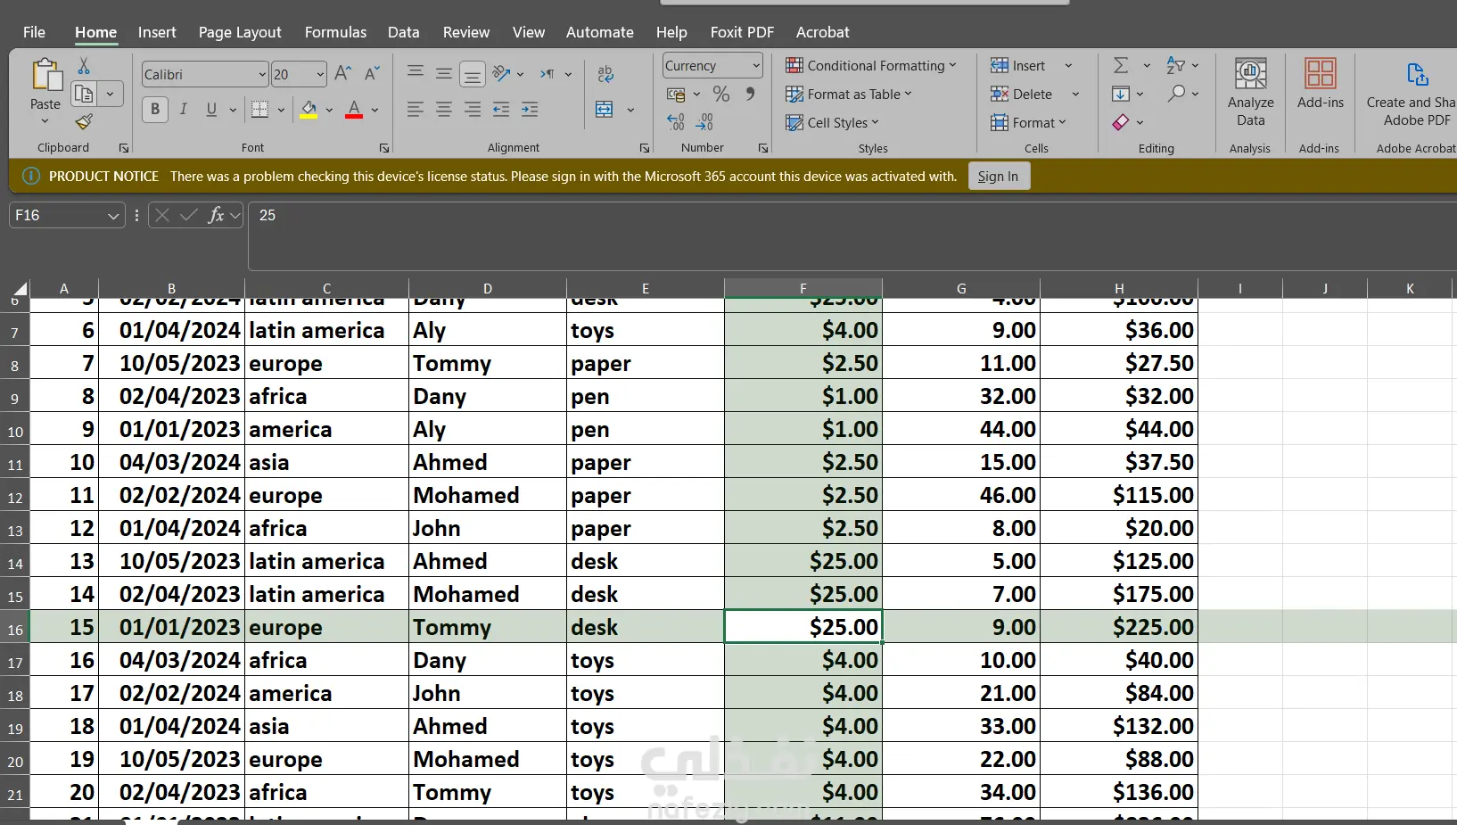Increase font size with the larger A

[343, 74]
